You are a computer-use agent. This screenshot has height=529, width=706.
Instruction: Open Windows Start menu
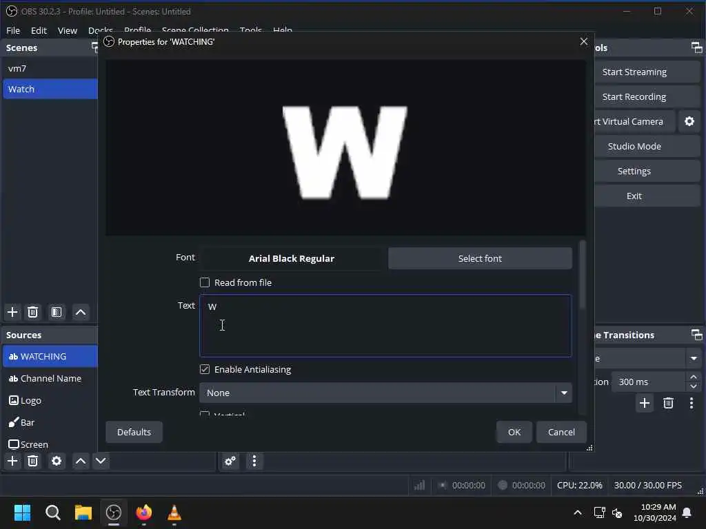pos(22,512)
